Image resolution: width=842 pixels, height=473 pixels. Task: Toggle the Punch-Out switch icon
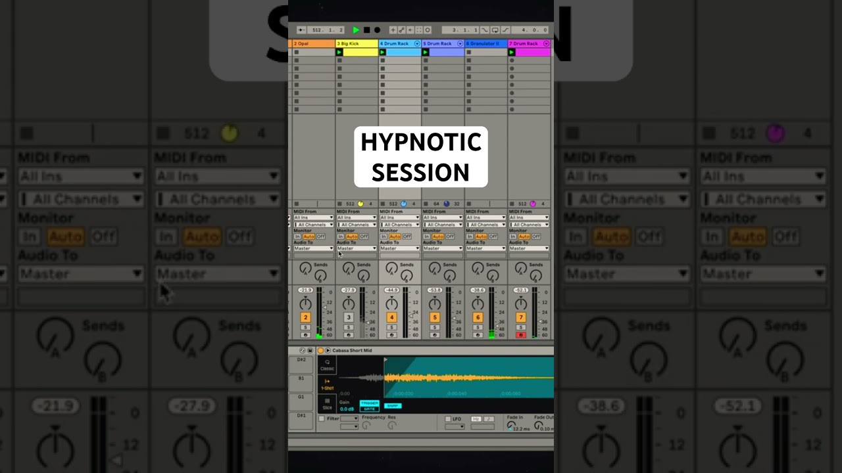[506, 30]
